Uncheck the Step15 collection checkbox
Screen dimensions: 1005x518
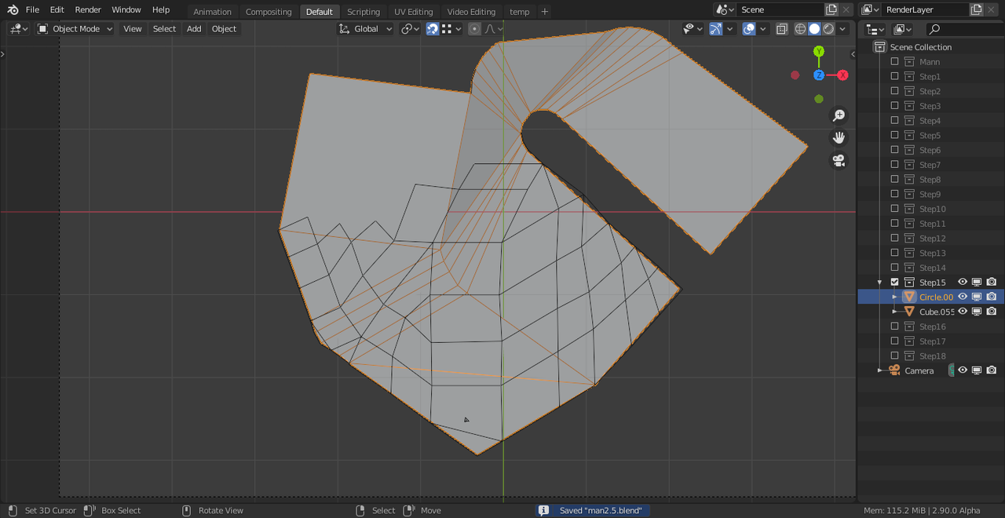(894, 283)
